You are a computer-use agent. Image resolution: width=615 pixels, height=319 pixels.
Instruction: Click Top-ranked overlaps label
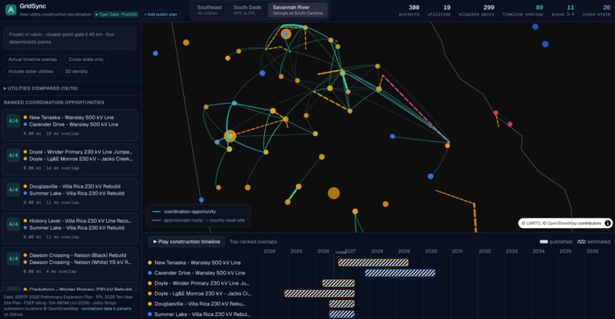pos(253,242)
